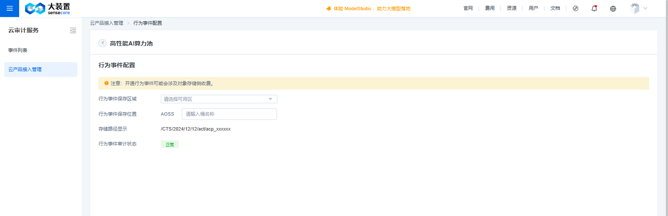Click the 行为事件配置 section heading
The height and width of the screenshot is (216, 668).
click(x=117, y=65)
